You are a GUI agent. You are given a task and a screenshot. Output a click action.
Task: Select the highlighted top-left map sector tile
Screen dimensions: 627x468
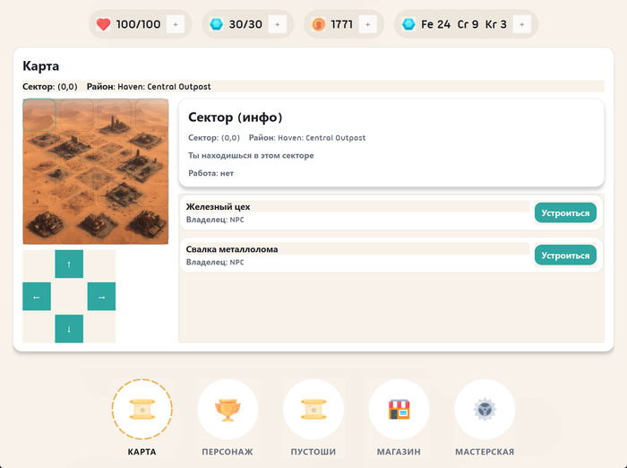[39, 116]
